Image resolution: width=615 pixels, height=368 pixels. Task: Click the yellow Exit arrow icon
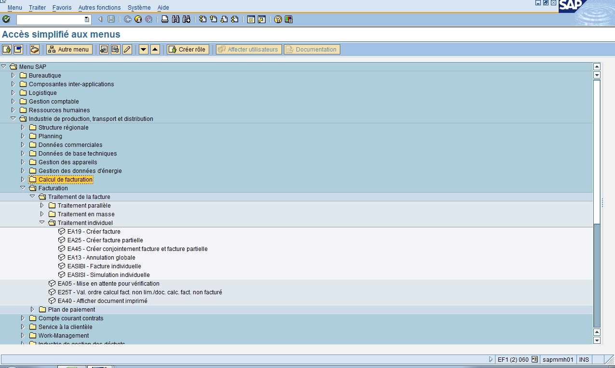pos(138,19)
